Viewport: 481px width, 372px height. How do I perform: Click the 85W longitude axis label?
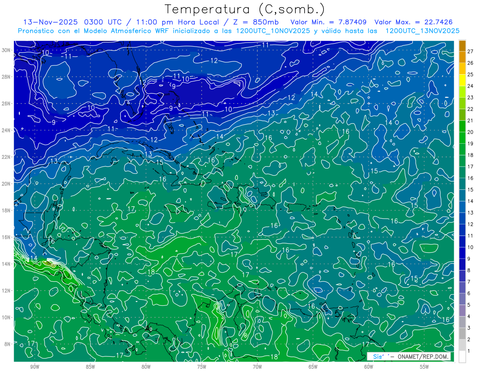click(91, 367)
